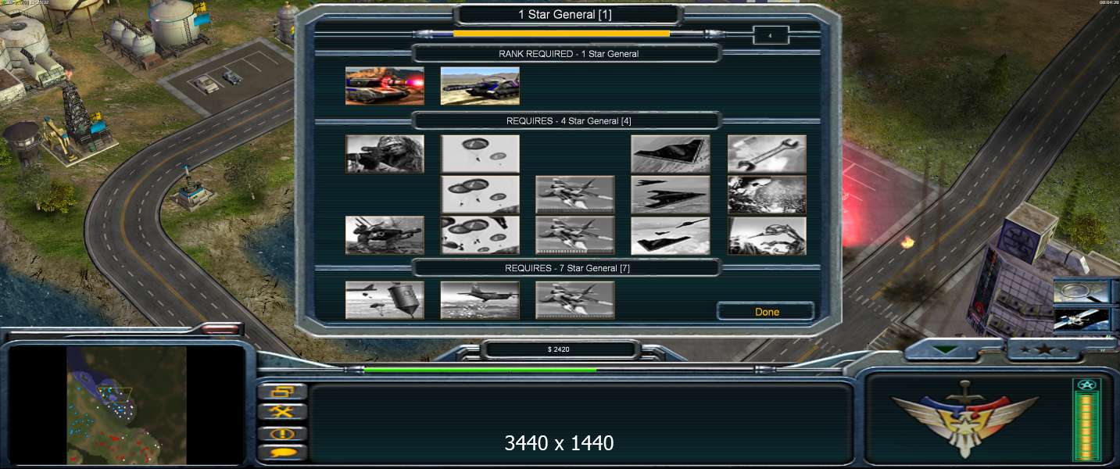Select fighter jet power under 7 Star General
The width and height of the screenshot is (1120, 469).
click(575, 300)
